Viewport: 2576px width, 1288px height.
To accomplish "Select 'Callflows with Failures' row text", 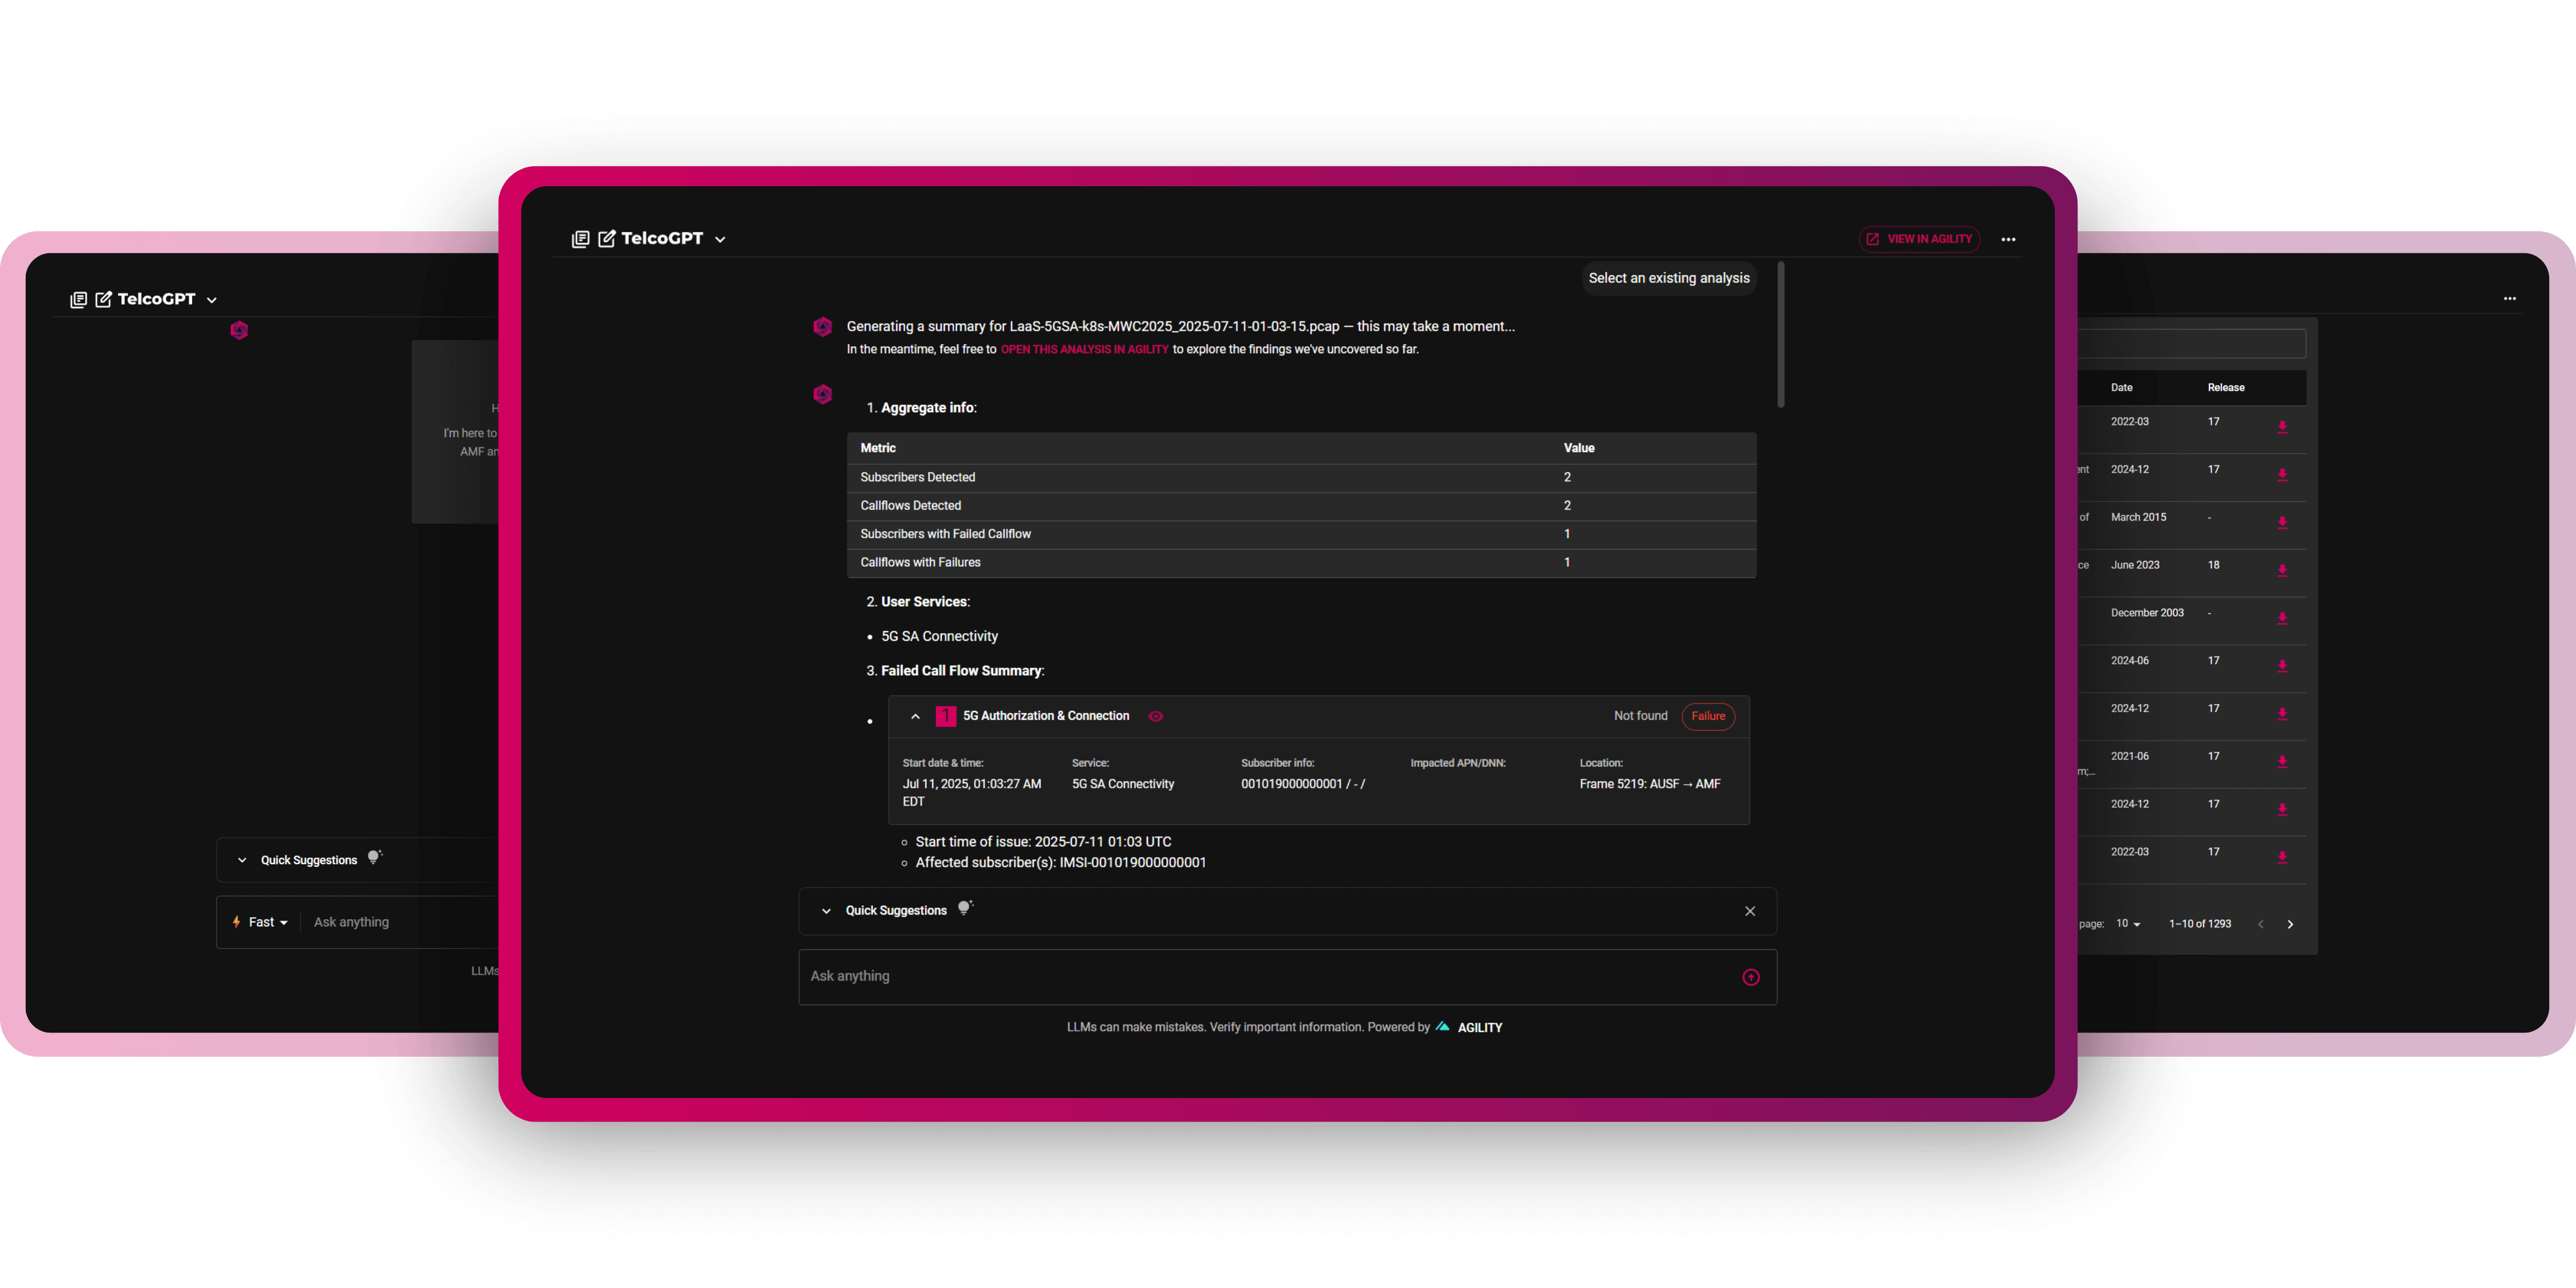I will point(920,562).
